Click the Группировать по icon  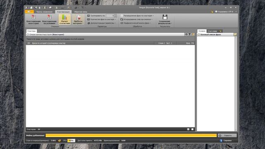click(x=89, y=16)
